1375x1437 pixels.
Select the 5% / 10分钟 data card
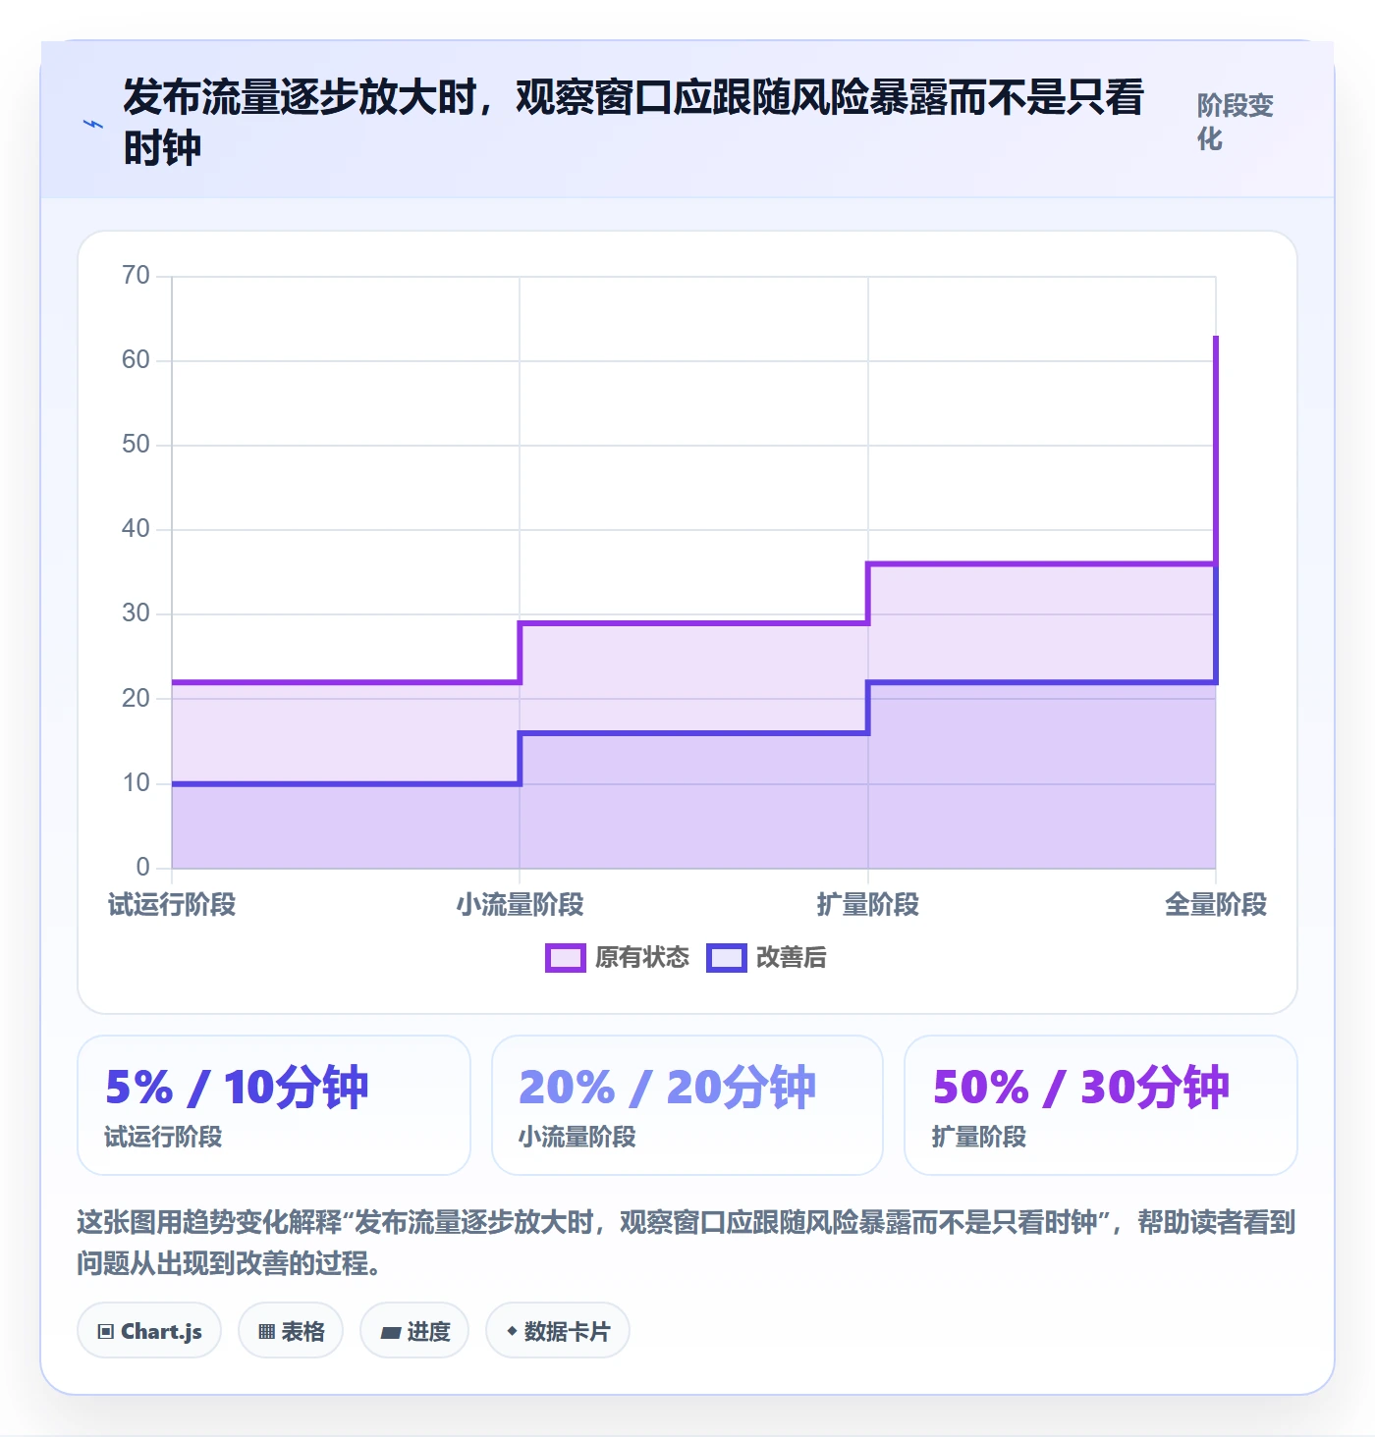coord(274,1105)
